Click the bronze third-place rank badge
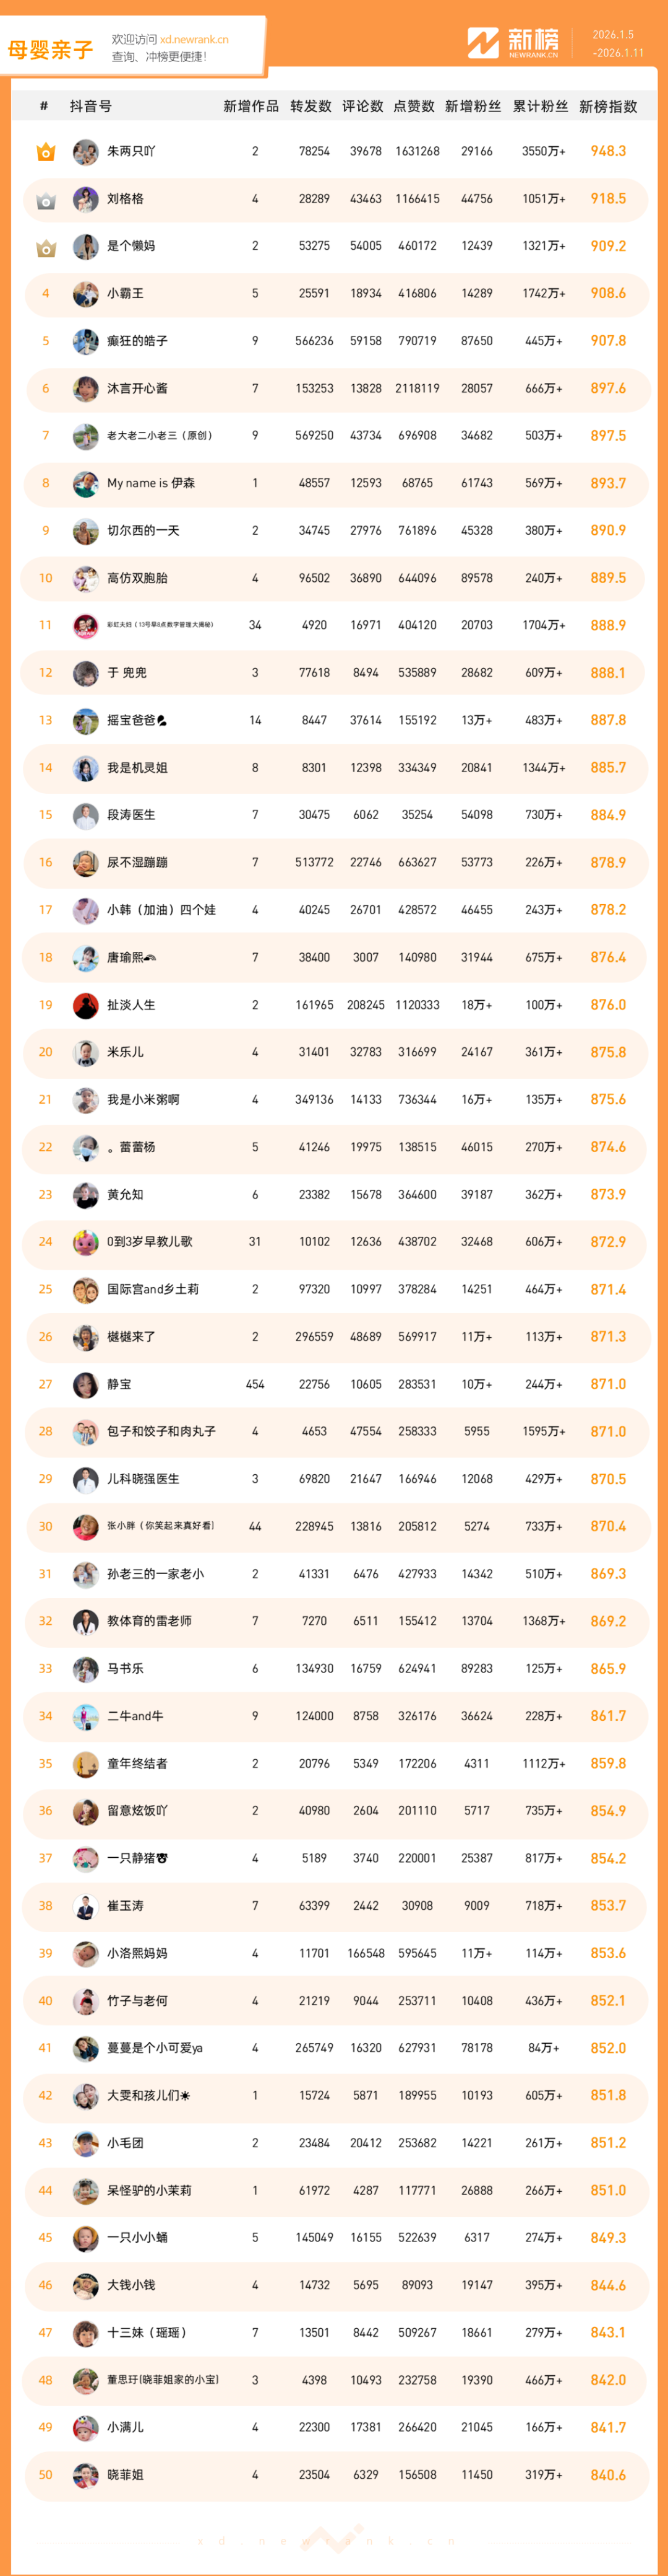The height and width of the screenshot is (2576, 668). 46,247
